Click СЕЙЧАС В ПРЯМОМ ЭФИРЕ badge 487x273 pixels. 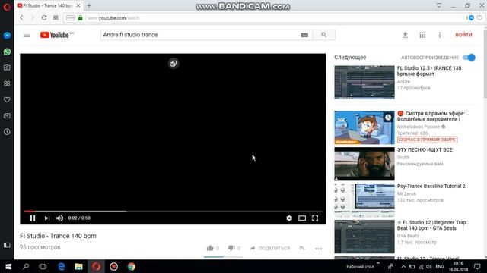coord(427,140)
